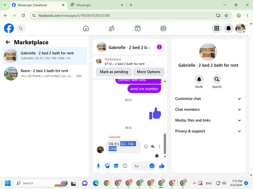Open Gabrielle 2 bed 2 bath conversation
The width and height of the screenshot is (253, 189).
point(45,56)
